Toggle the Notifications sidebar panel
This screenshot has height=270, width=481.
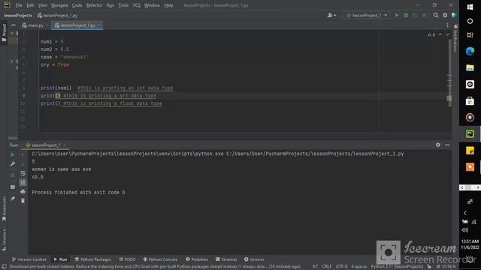pyautogui.click(x=455, y=38)
